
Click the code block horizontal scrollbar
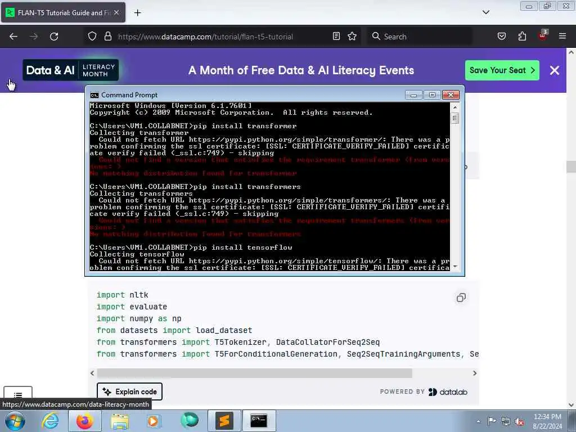point(254,373)
